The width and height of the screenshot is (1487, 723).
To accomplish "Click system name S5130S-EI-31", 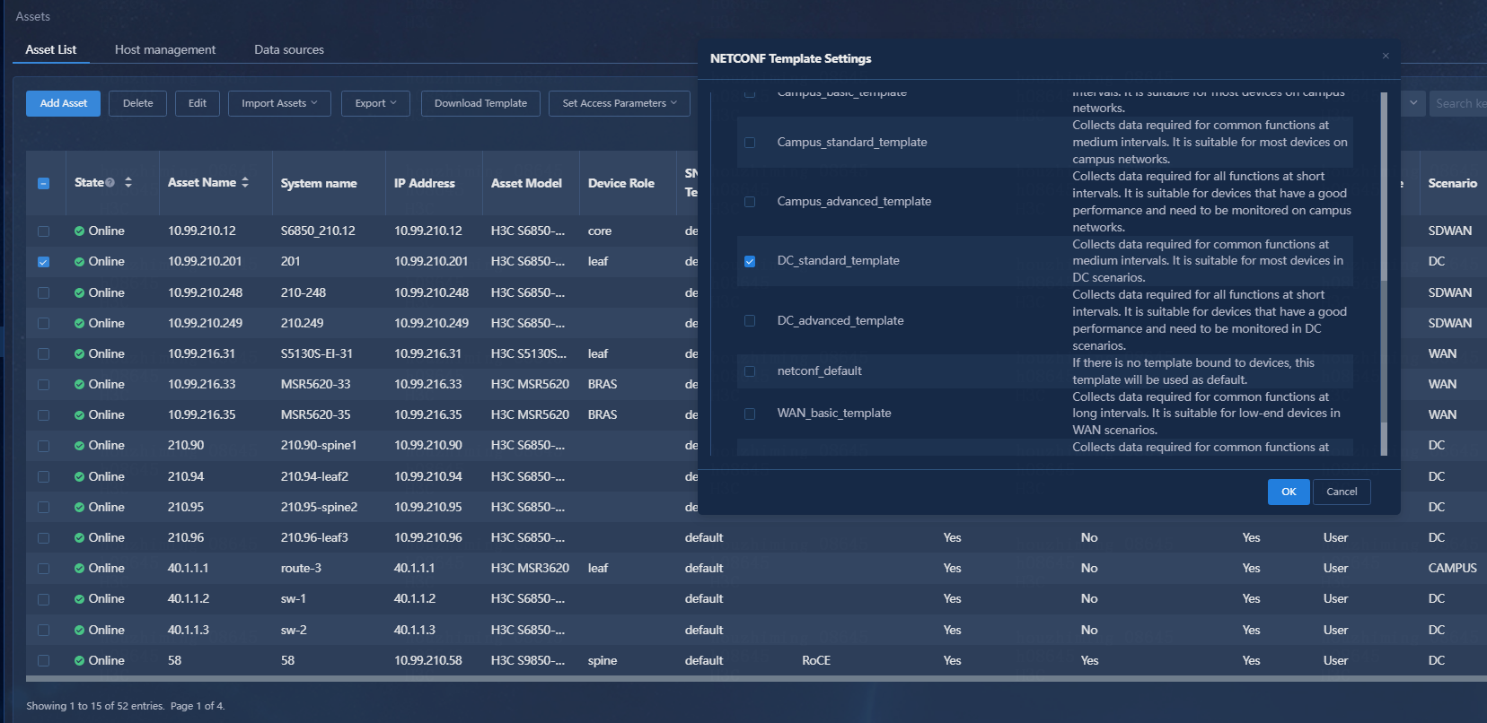I will pos(317,354).
